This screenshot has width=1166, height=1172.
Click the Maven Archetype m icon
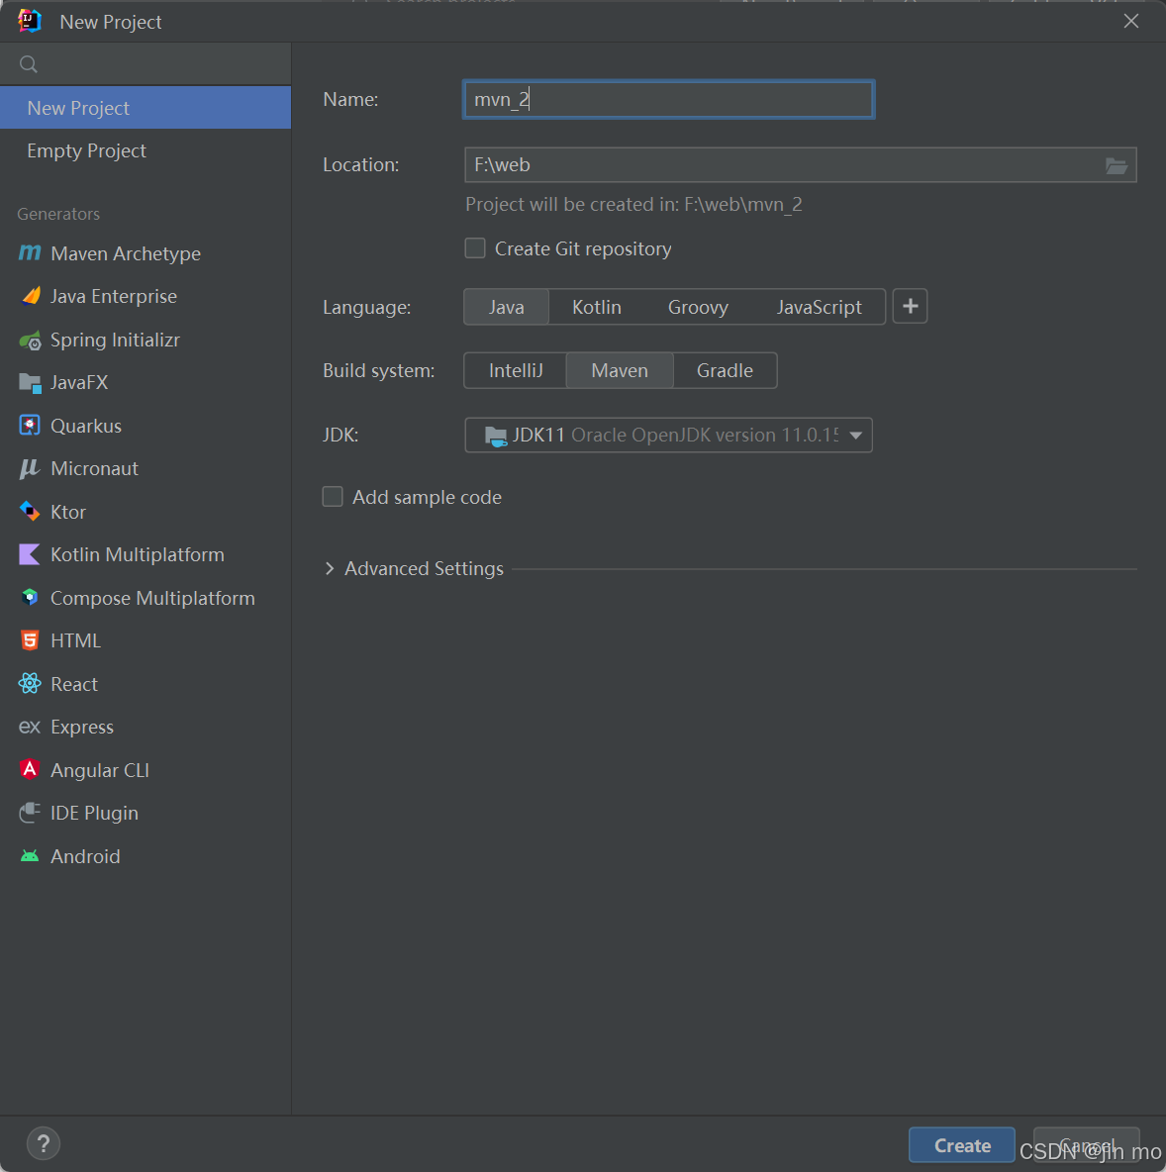click(29, 253)
